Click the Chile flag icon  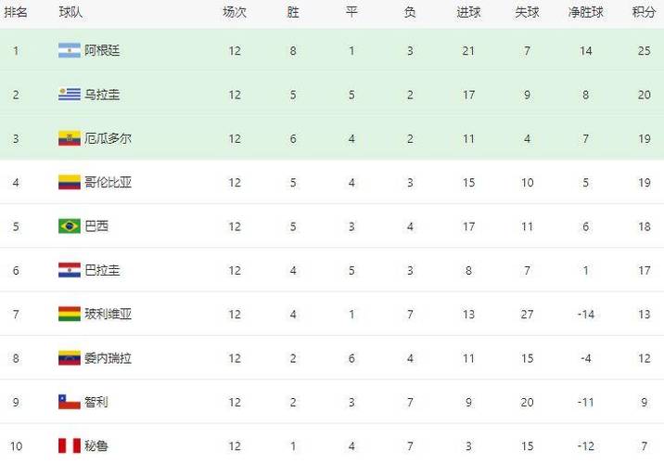click(70, 402)
